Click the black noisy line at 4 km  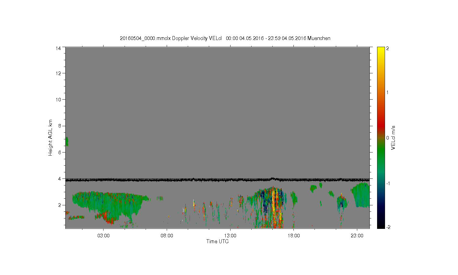[217, 180]
